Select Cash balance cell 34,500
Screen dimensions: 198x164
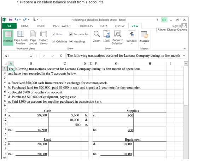31,130
